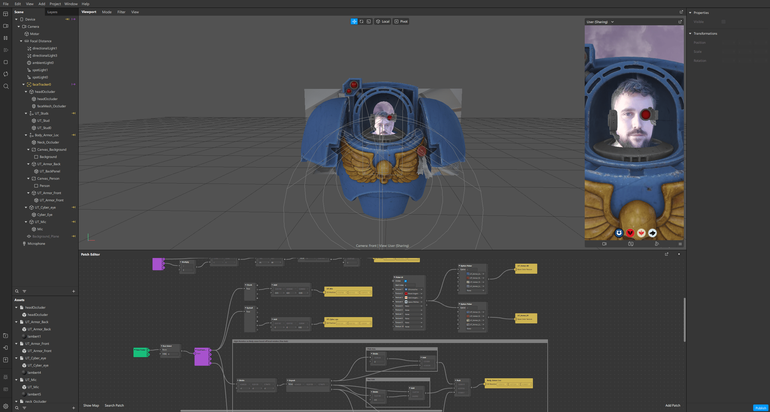This screenshot has width=770, height=412.
Task: Open the Texture 2 Blood Angels dropdown
Action: pyautogui.click(x=414, y=294)
